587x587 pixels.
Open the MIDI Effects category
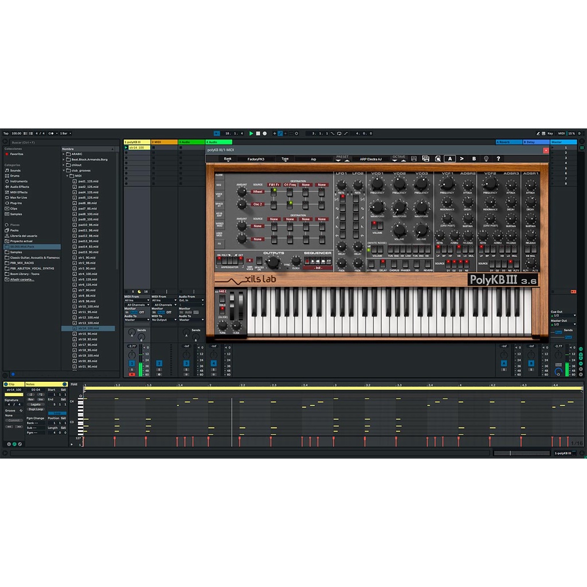[x=18, y=192]
